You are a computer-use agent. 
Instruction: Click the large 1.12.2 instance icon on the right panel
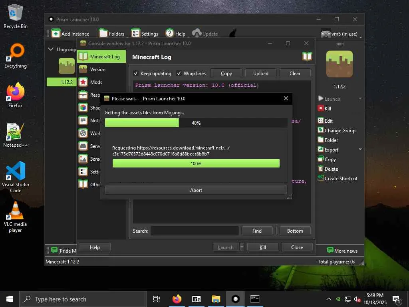[x=340, y=64]
